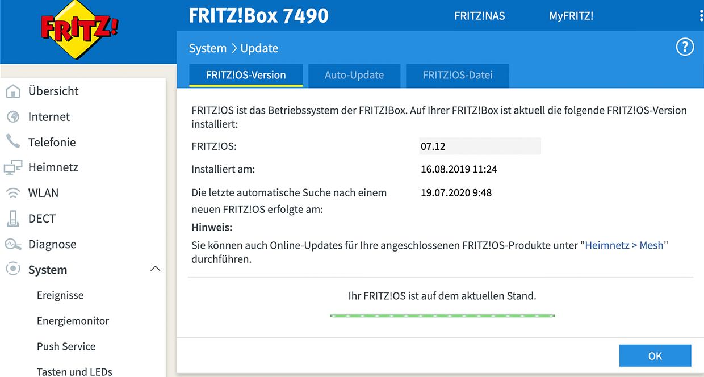Viewport: 704px width, 377px height.
Task: Click the FRITZ!OS version field 07.12
Action: (x=480, y=146)
